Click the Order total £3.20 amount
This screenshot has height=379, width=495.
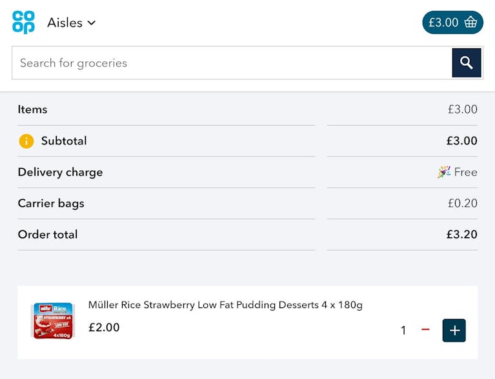point(461,234)
